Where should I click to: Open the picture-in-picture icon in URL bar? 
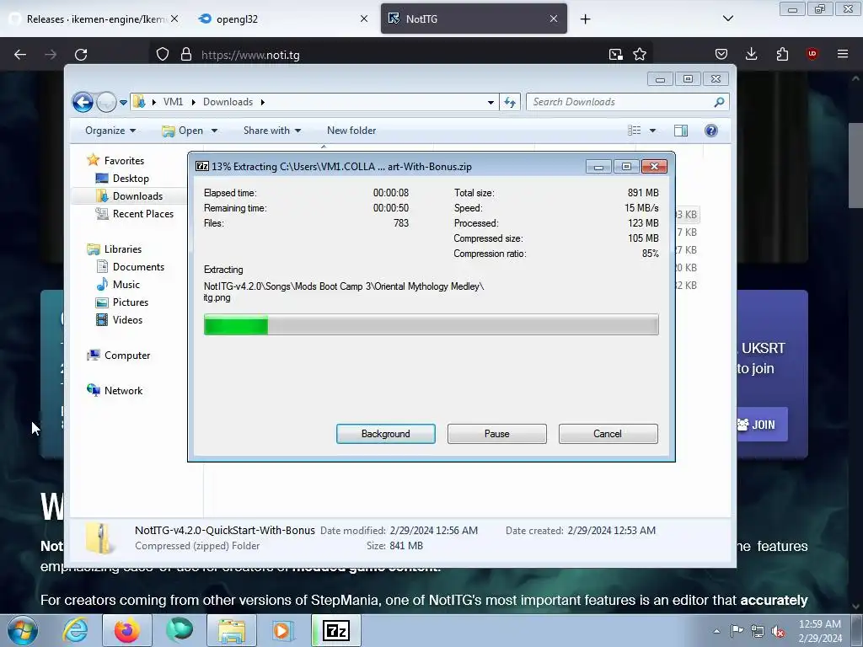point(615,55)
